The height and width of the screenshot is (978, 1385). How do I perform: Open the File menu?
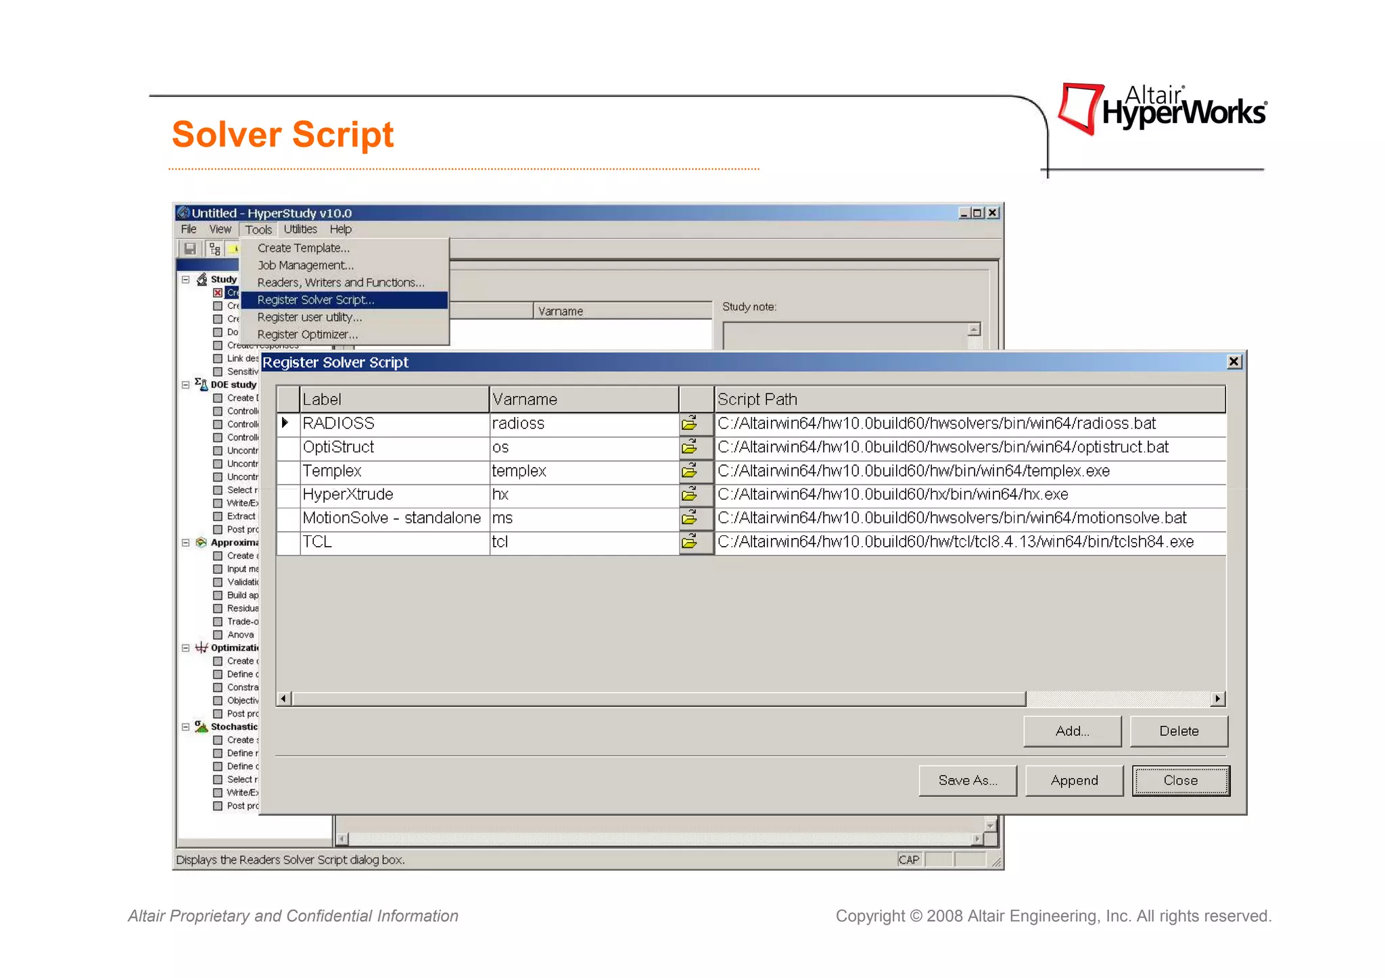tap(189, 229)
